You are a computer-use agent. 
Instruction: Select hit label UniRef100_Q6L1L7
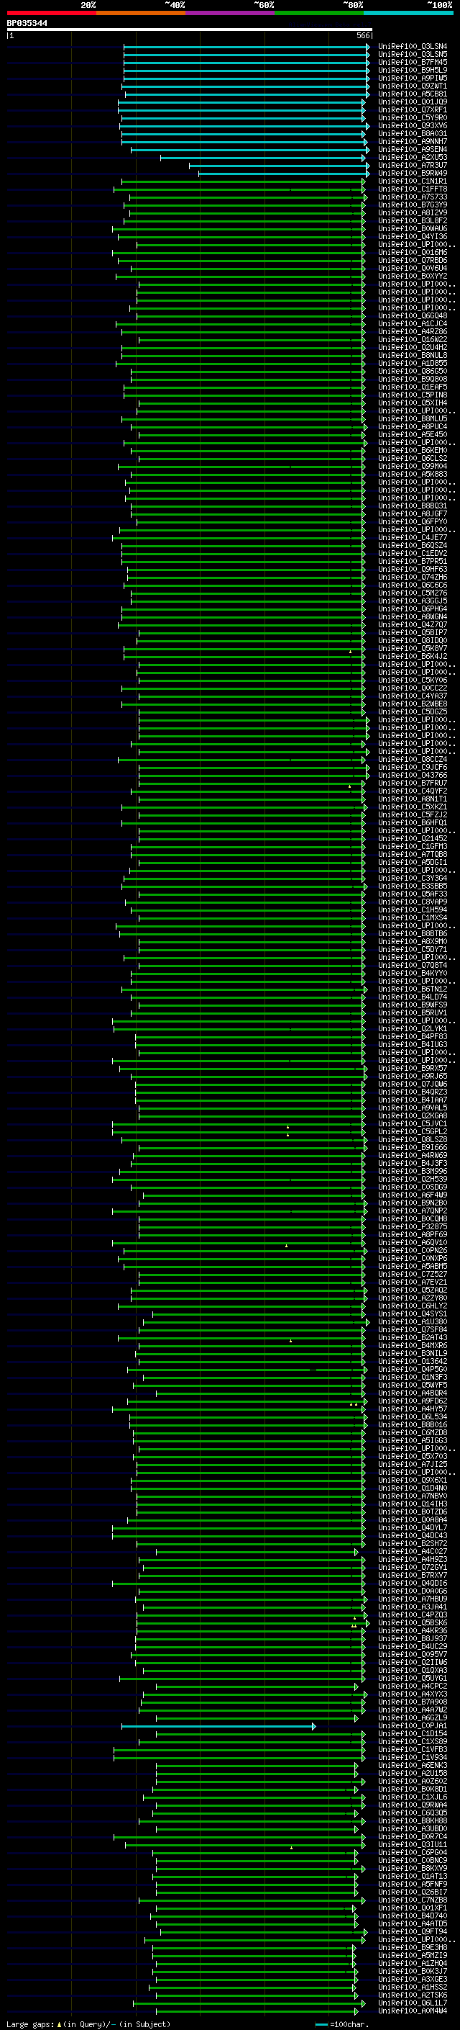coord(413,2003)
